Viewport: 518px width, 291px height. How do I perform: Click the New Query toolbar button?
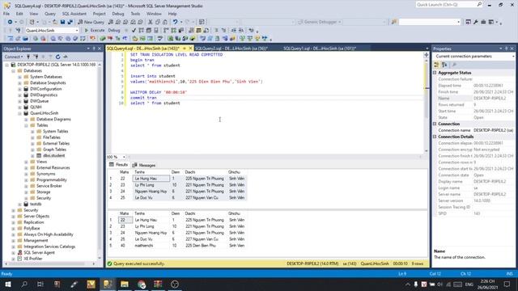point(91,22)
